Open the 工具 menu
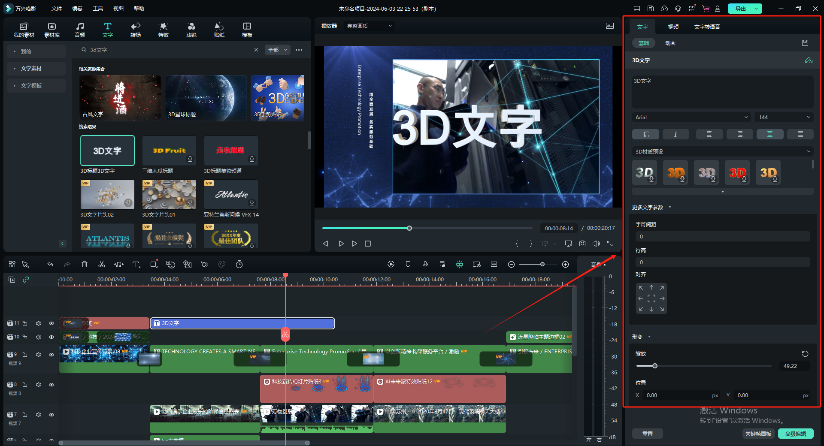Screen dimensions: 824x446 coord(98,9)
